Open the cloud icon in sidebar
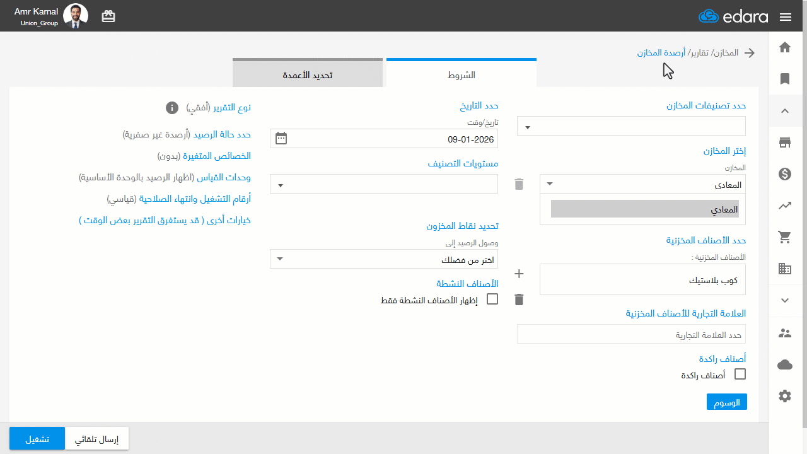The image size is (807, 454). pos(785,364)
